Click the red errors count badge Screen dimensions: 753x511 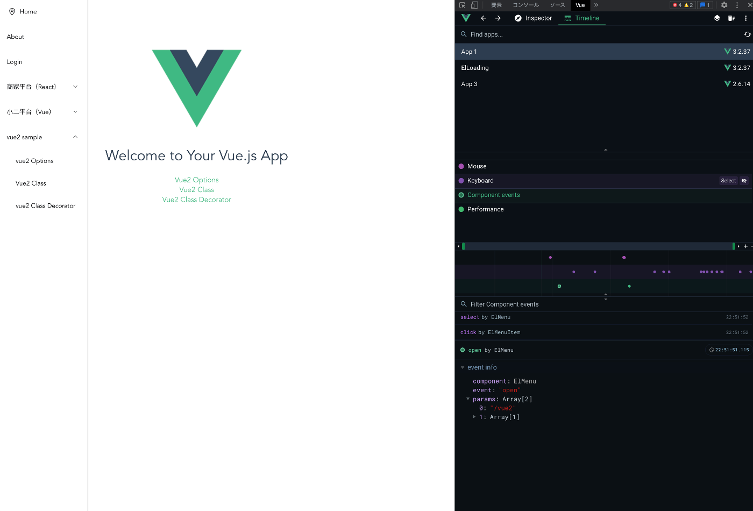[x=677, y=5]
